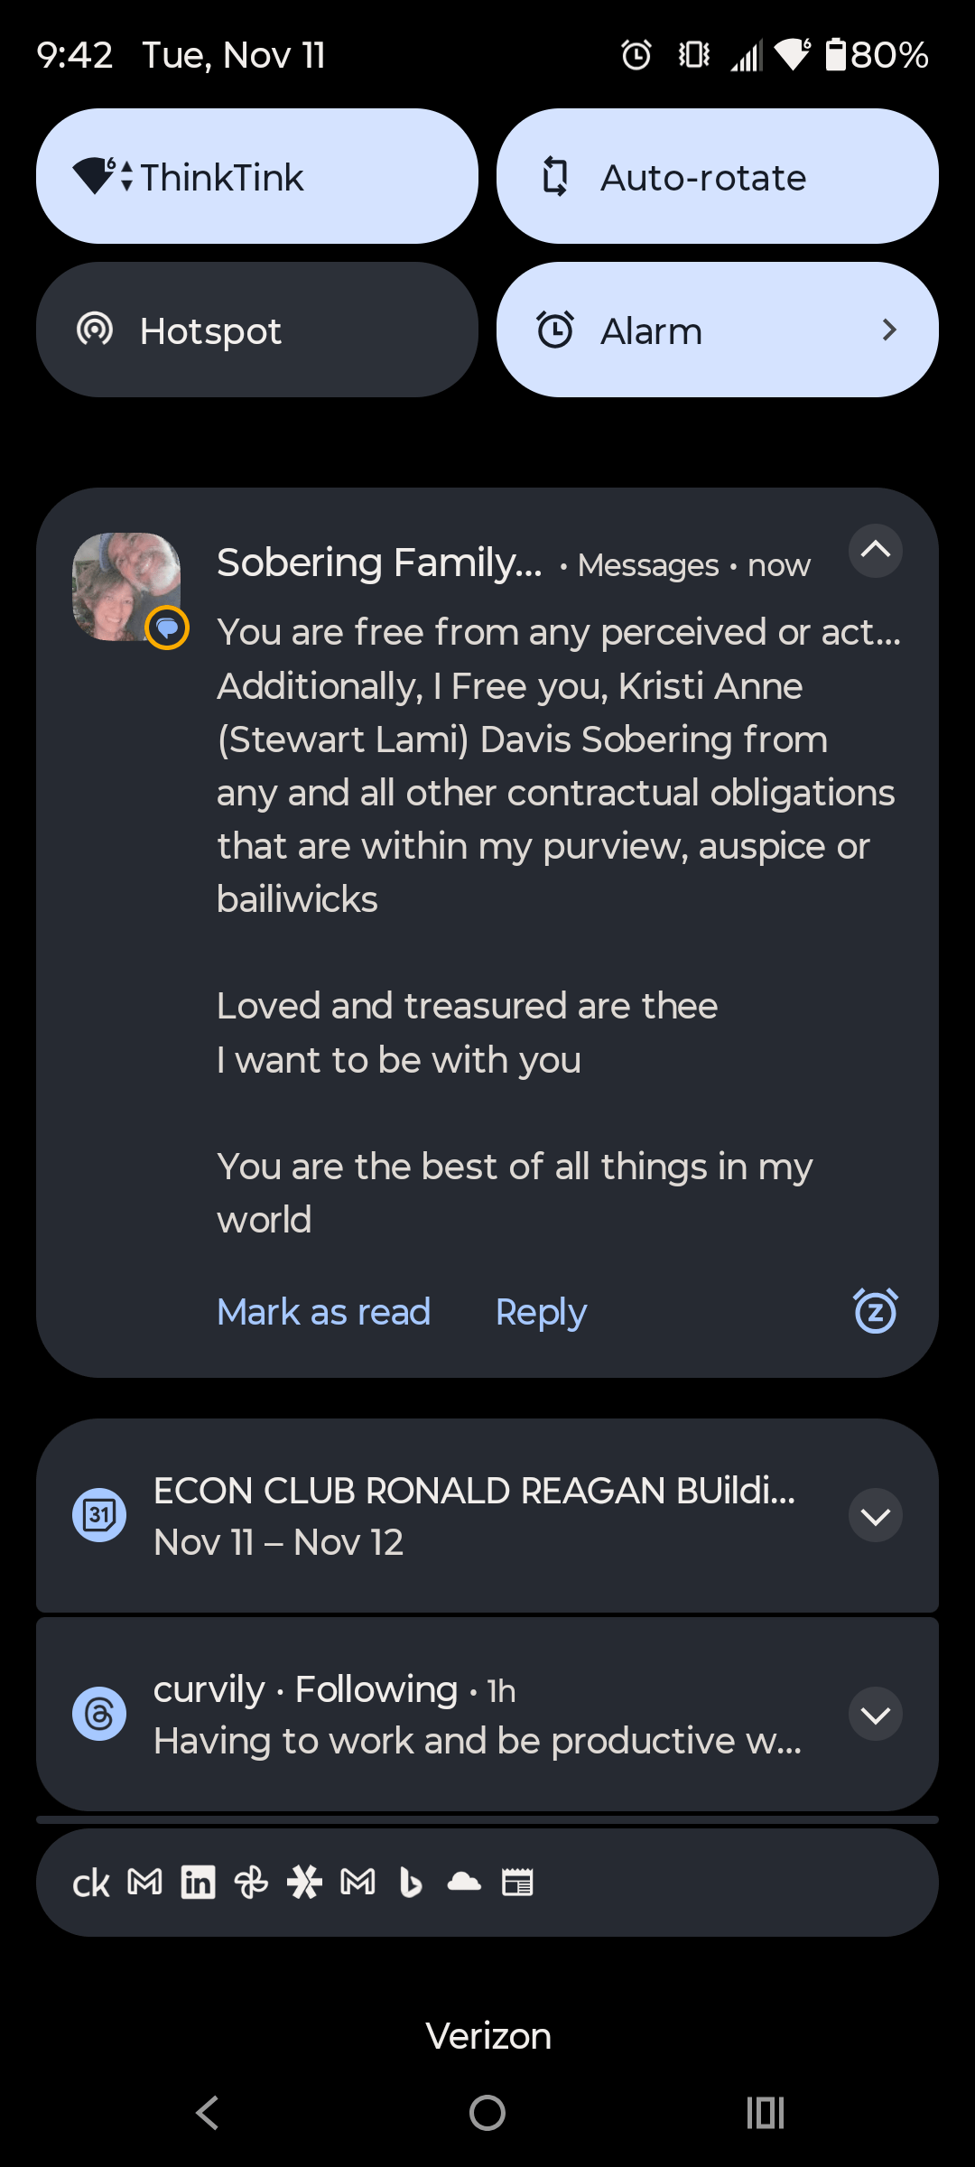Tap the snooze notification alarm icon
This screenshot has height=2167, width=975.
tap(875, 1311)
